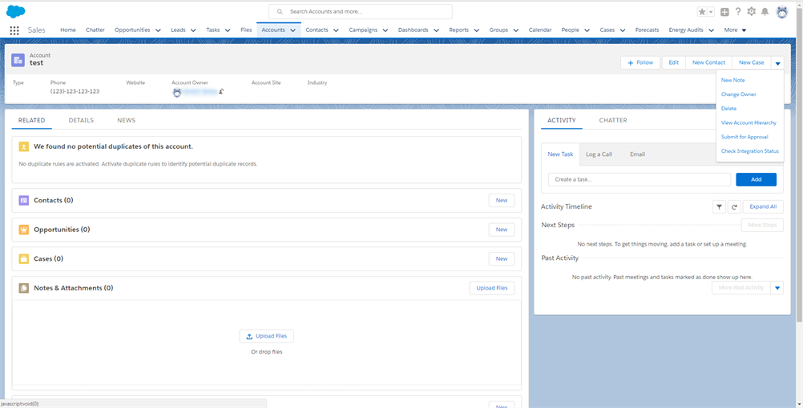
Task: Go to the Home tab
Action: (68, 30)
